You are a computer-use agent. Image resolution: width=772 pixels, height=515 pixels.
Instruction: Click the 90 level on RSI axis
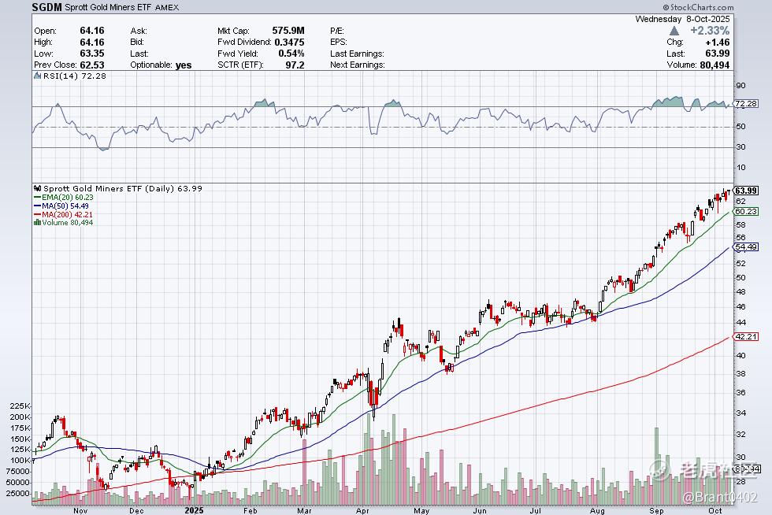coord(741,85)
